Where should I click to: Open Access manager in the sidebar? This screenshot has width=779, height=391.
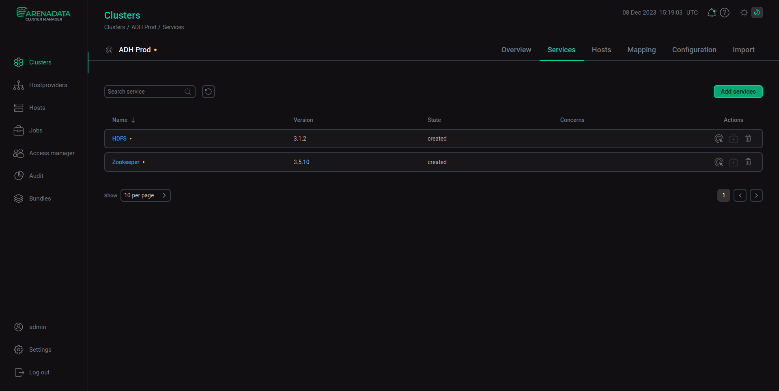tap(52, 153)
